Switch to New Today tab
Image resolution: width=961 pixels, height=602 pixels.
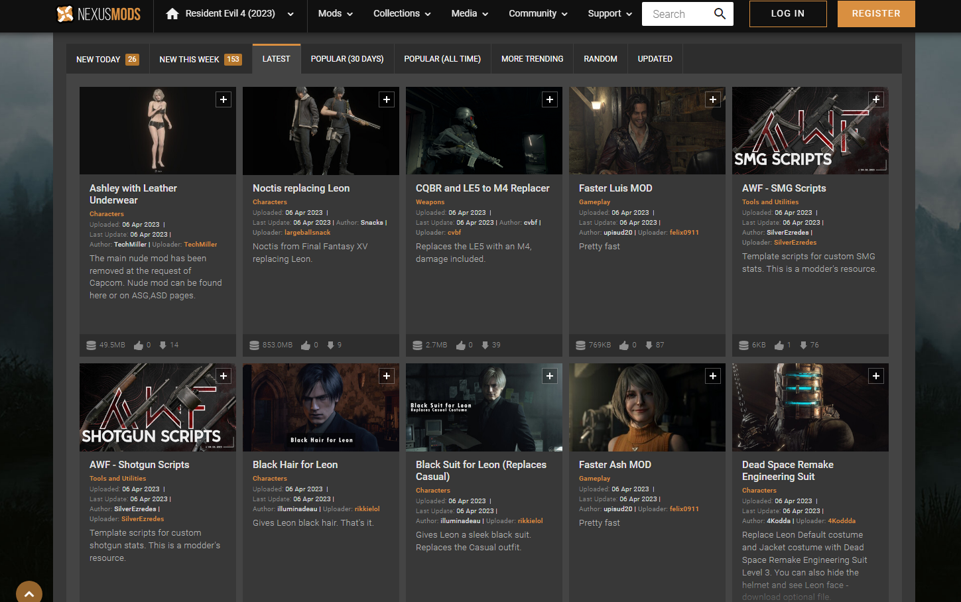(107, 59)
